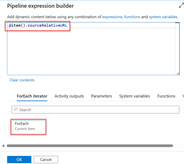Switch to Activity outputs tab
This screenshot has width=184, height=164.
69,96
